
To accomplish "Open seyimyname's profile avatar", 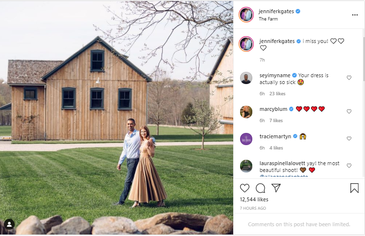I will pos(246,78).
